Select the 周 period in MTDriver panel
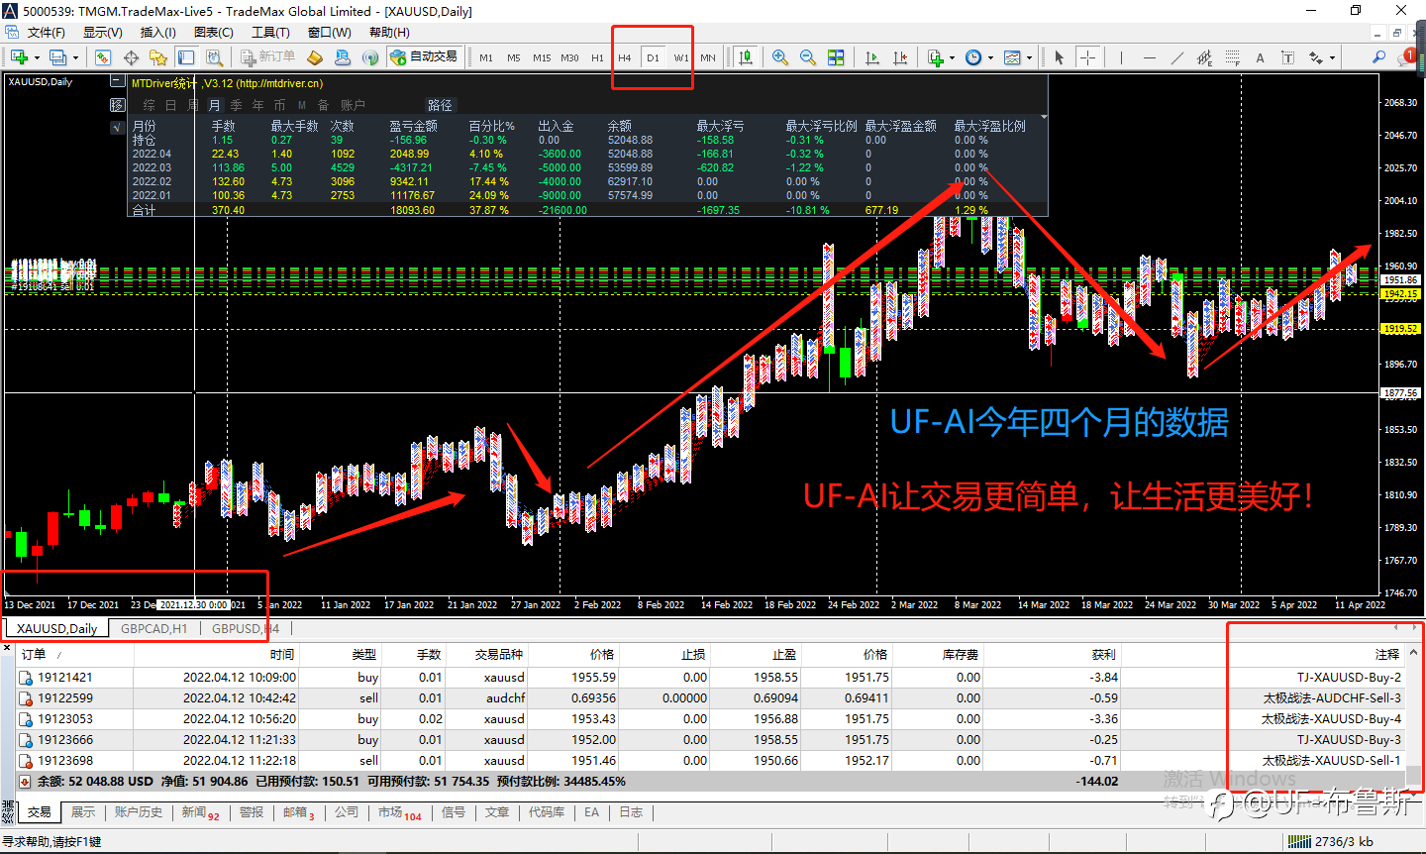This screenshot has width=1426, height=854. (x=193, y=105)
